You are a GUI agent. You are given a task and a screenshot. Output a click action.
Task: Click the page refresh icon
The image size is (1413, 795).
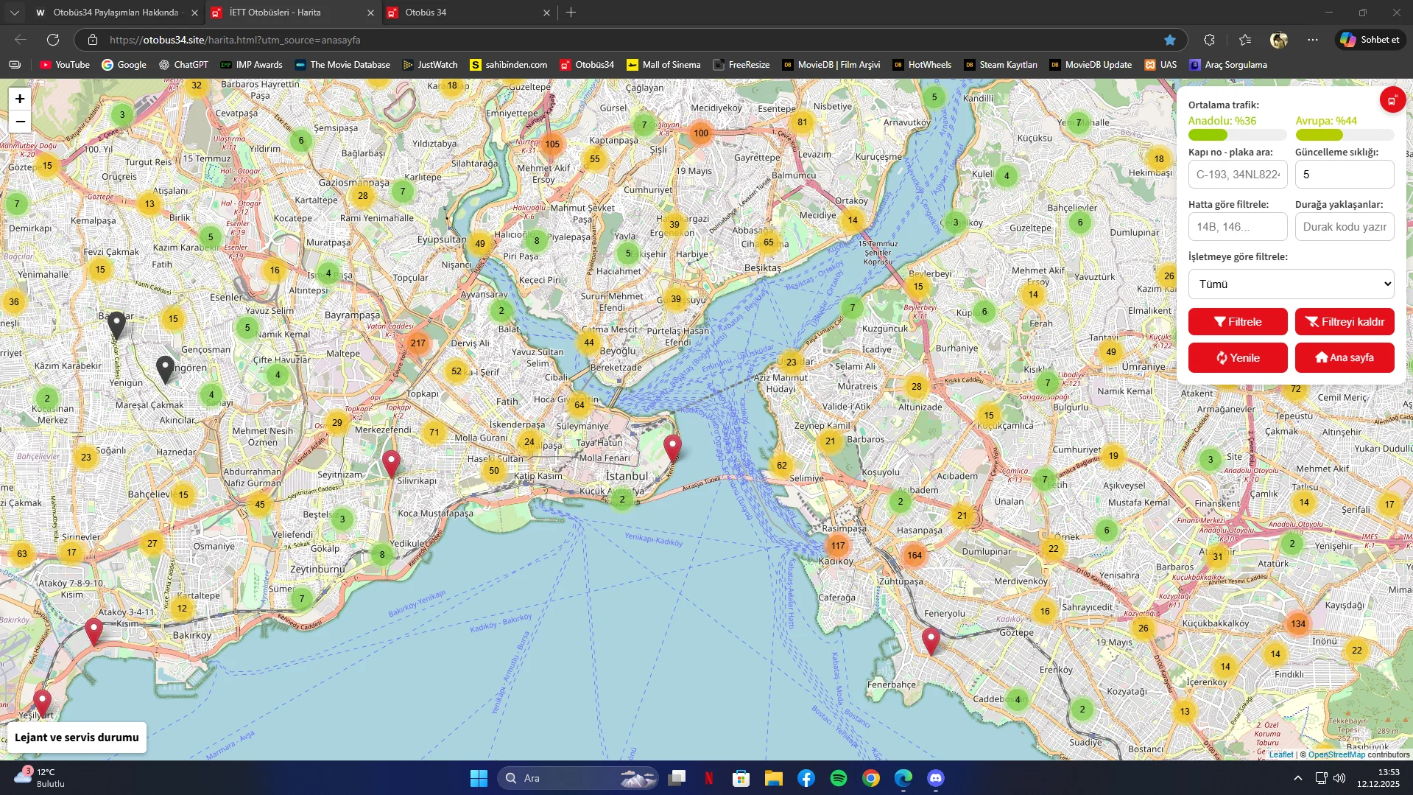(x=52, y=40)
